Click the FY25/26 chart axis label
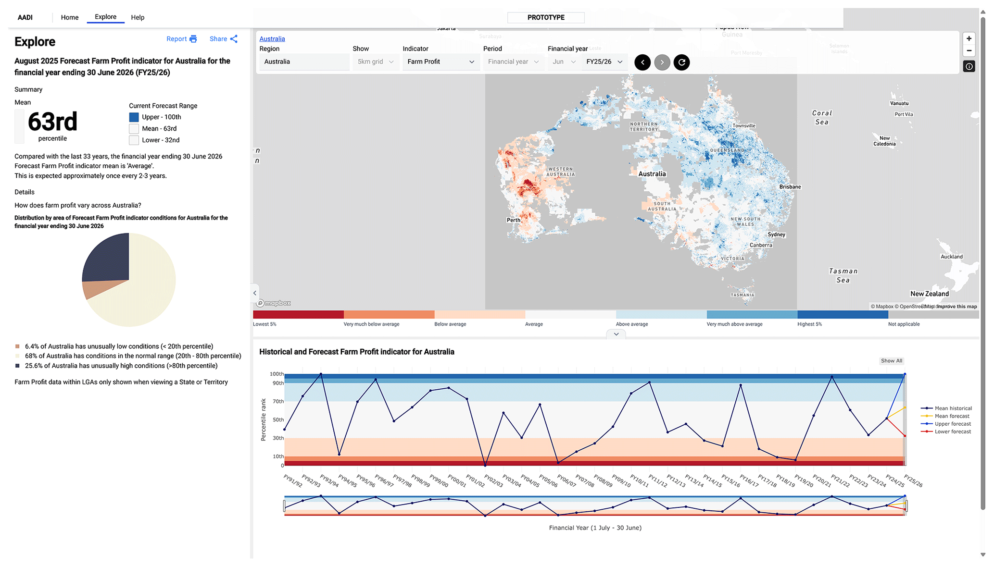994x567 pixels. 913,481
